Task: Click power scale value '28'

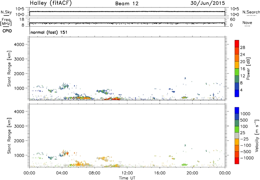Action: pyautogui.click(x=242, y=47)
